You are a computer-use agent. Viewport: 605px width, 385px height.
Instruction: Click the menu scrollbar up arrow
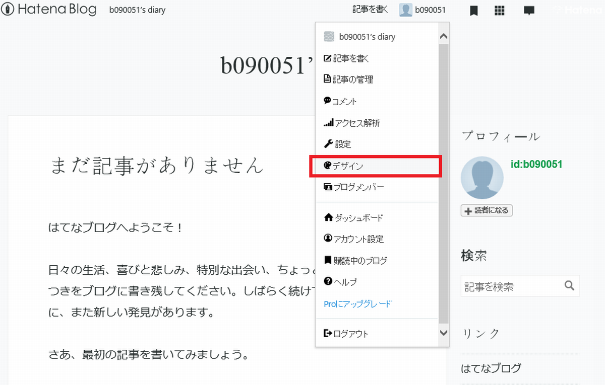click(x=443, y=35)
